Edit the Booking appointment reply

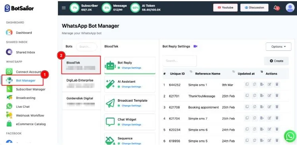click(x=269, y=107)
